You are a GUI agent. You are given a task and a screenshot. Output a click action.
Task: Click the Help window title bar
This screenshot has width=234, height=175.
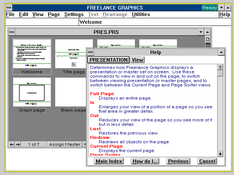click(156, 52)
